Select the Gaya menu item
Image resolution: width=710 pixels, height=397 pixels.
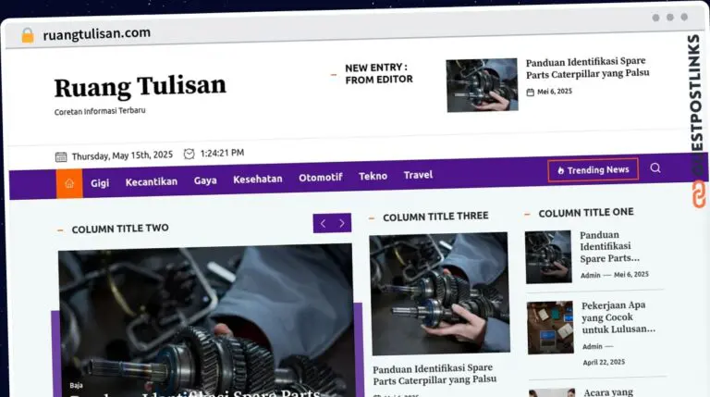click(x=205, y=180)
